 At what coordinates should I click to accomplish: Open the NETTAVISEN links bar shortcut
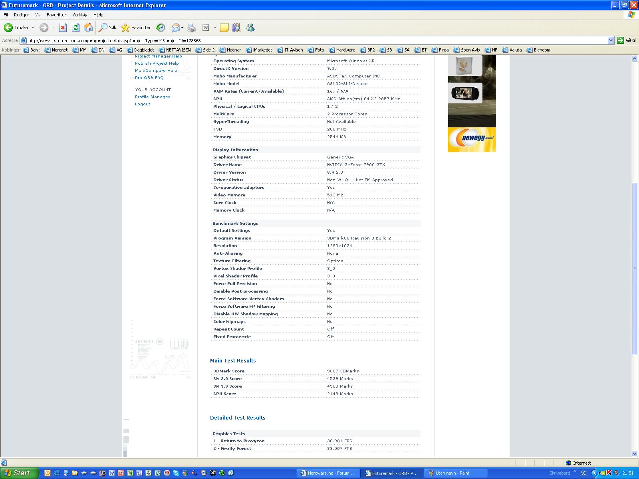click(175, 50)
